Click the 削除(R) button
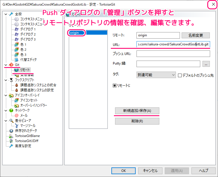Image resolution: width=218 pixels, height=177 pixels. point(137,121)
